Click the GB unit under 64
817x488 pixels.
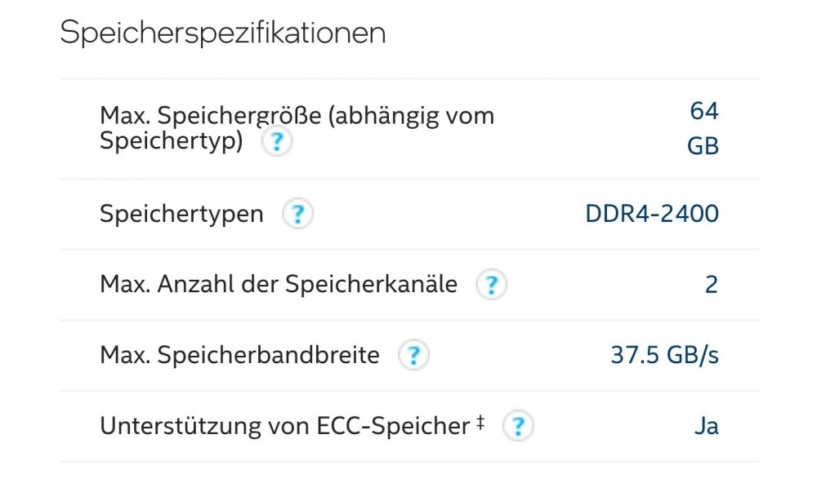tap(703, 146)
